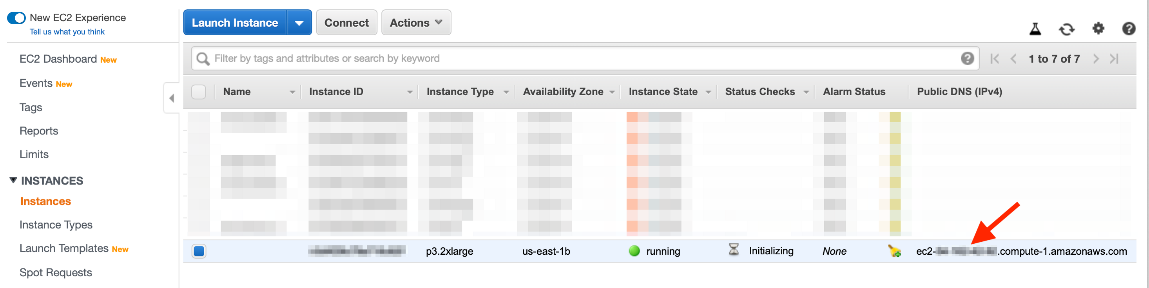The image size is (1149, 288).
Task: Go to first page of results
Action: (x=994, y=59)
